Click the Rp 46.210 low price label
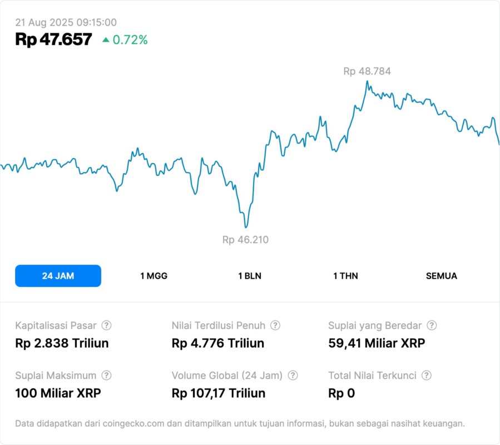500x445 pixels. pyautogui.click(x=245, y=240)
